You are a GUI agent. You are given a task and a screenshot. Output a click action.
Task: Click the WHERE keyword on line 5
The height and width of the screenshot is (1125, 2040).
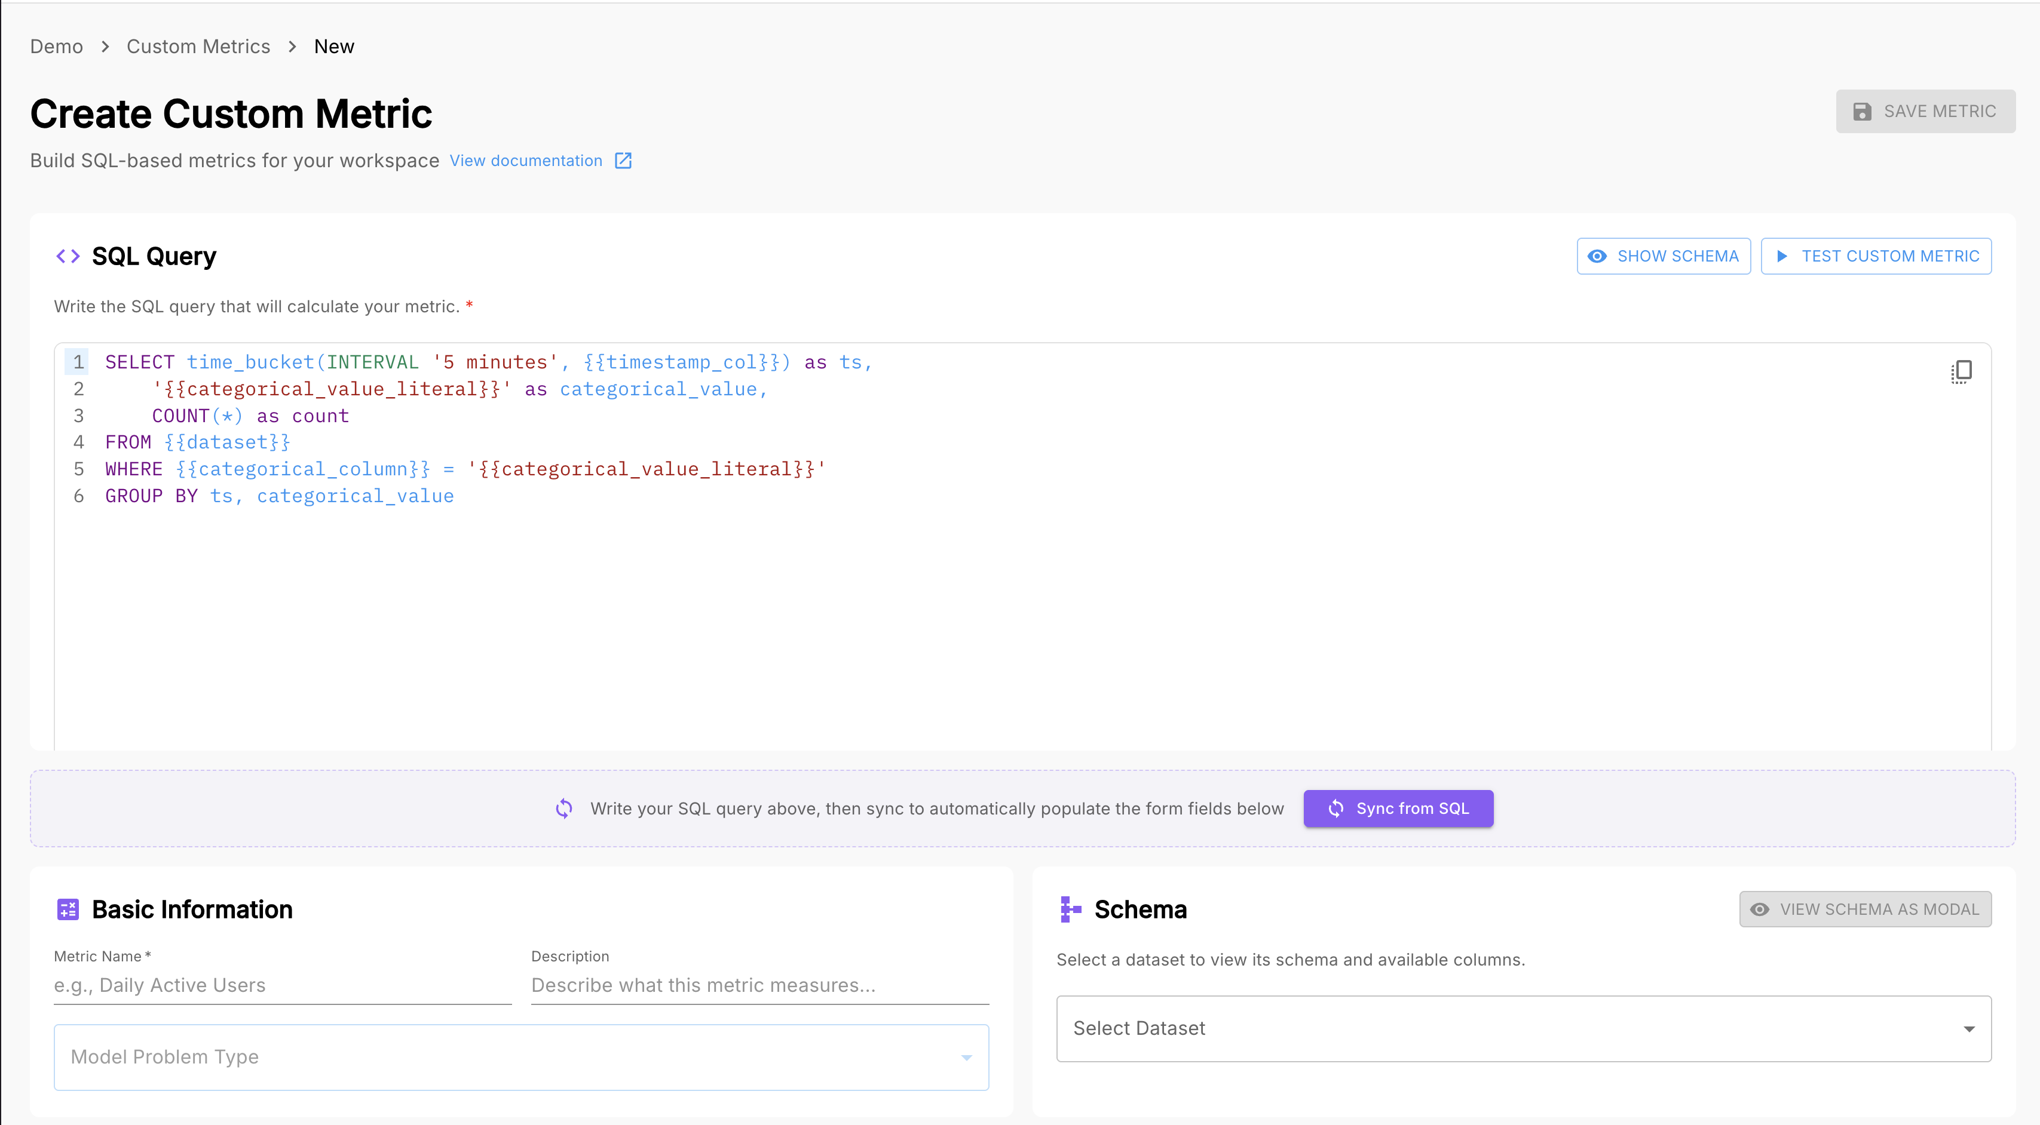point(134,469)
